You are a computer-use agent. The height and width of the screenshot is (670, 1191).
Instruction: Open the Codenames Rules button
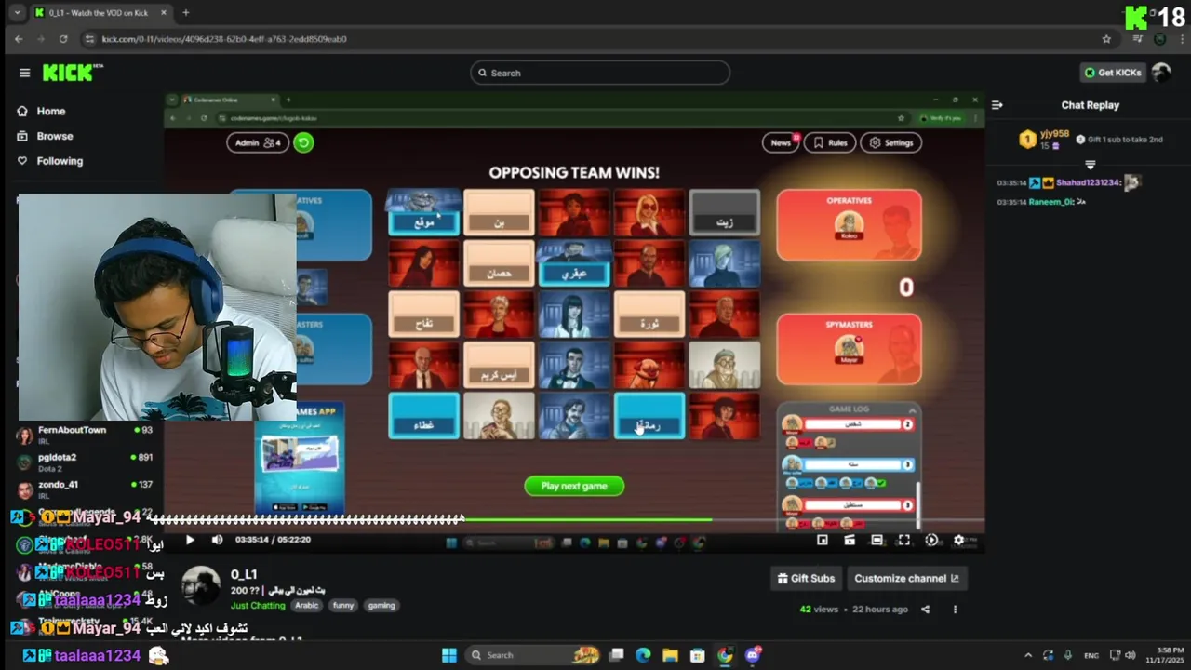pos(830,142)
